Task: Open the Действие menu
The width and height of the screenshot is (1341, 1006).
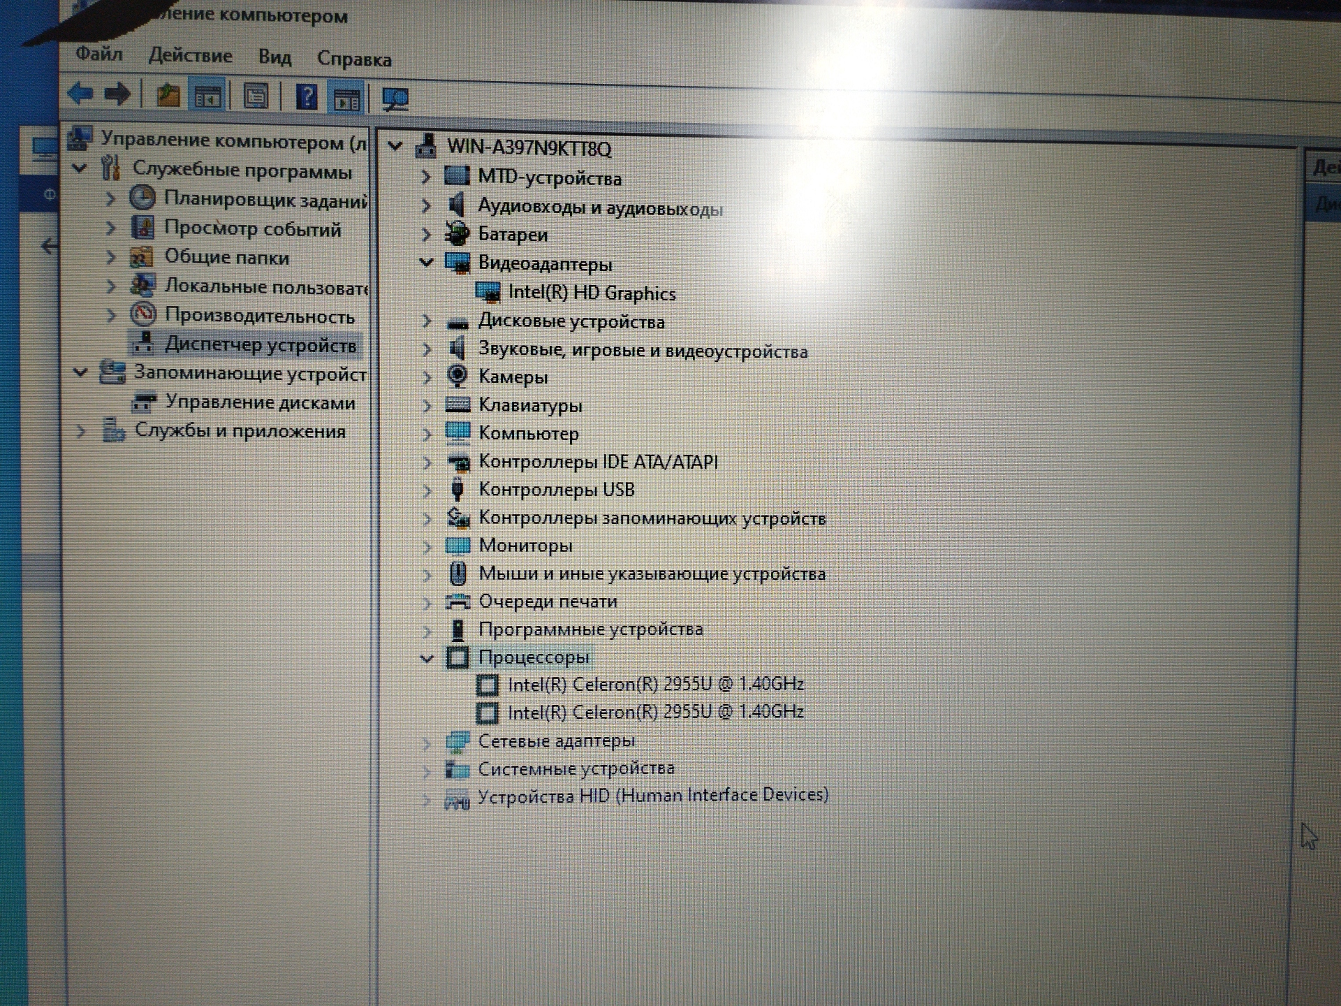Action: 190,55
